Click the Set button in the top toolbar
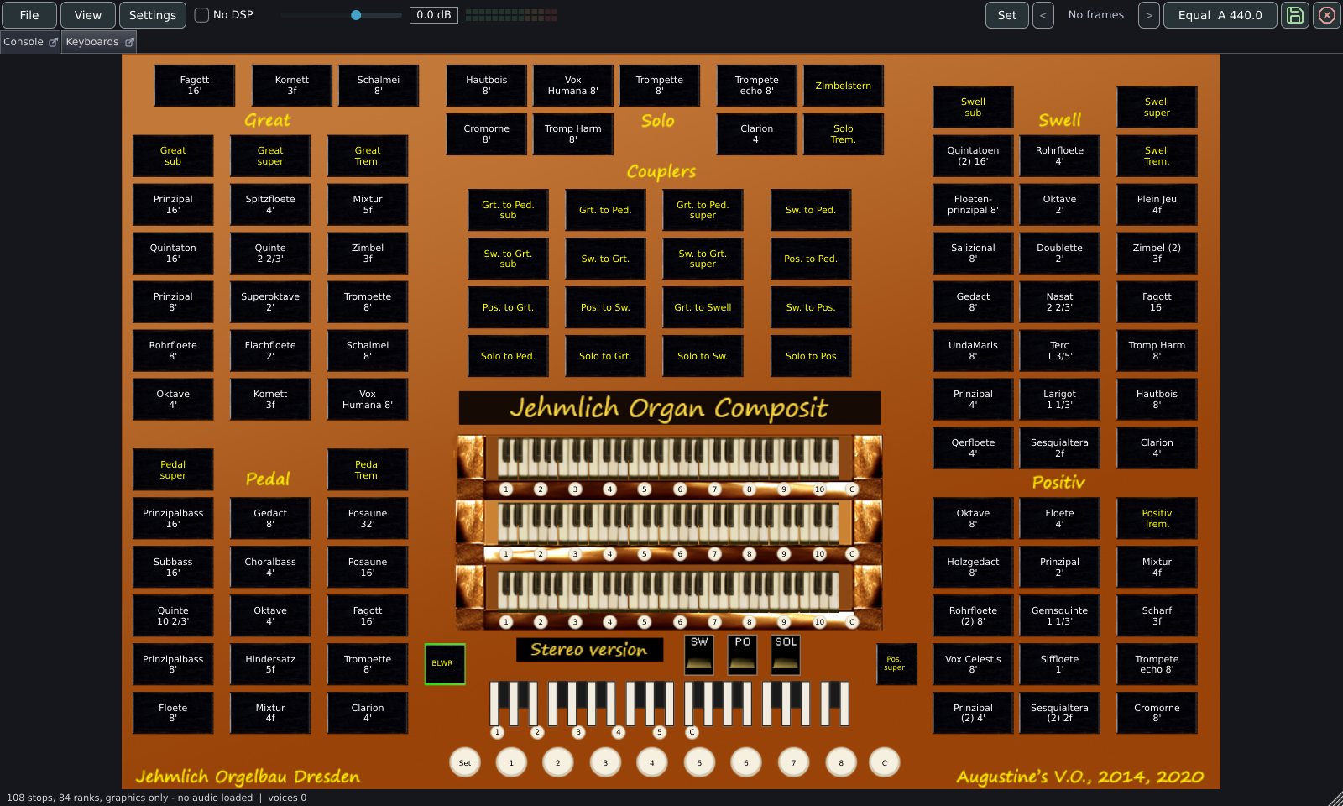The image size is (1343, 806). 1007,15
